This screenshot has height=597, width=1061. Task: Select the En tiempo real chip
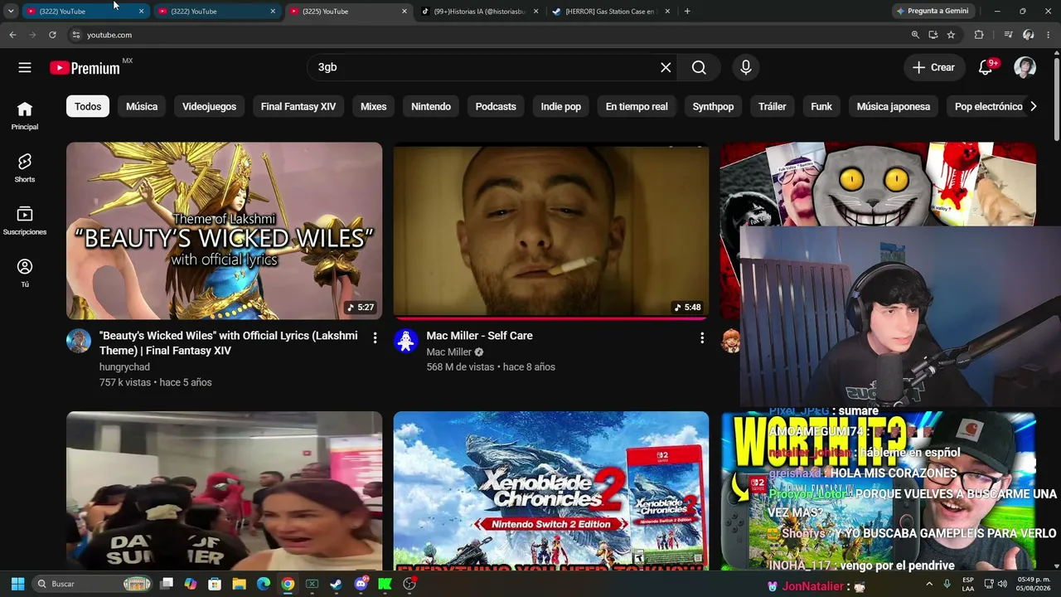[637, 106]
